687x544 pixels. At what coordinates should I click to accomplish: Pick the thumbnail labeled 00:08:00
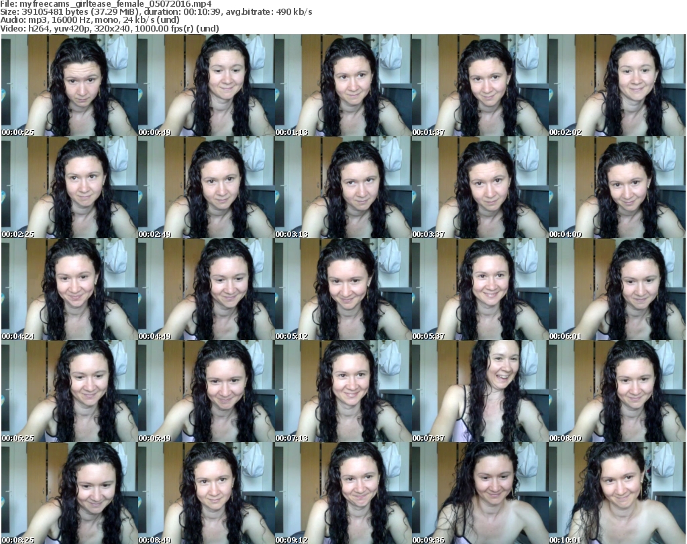pyautogui.click(x=617, y=392)
